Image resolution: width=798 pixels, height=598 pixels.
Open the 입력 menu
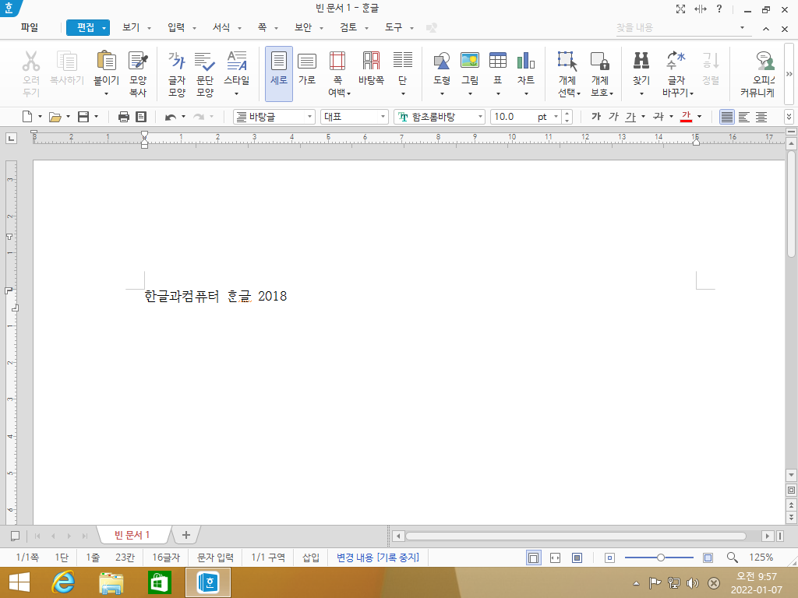click(176, 27)
